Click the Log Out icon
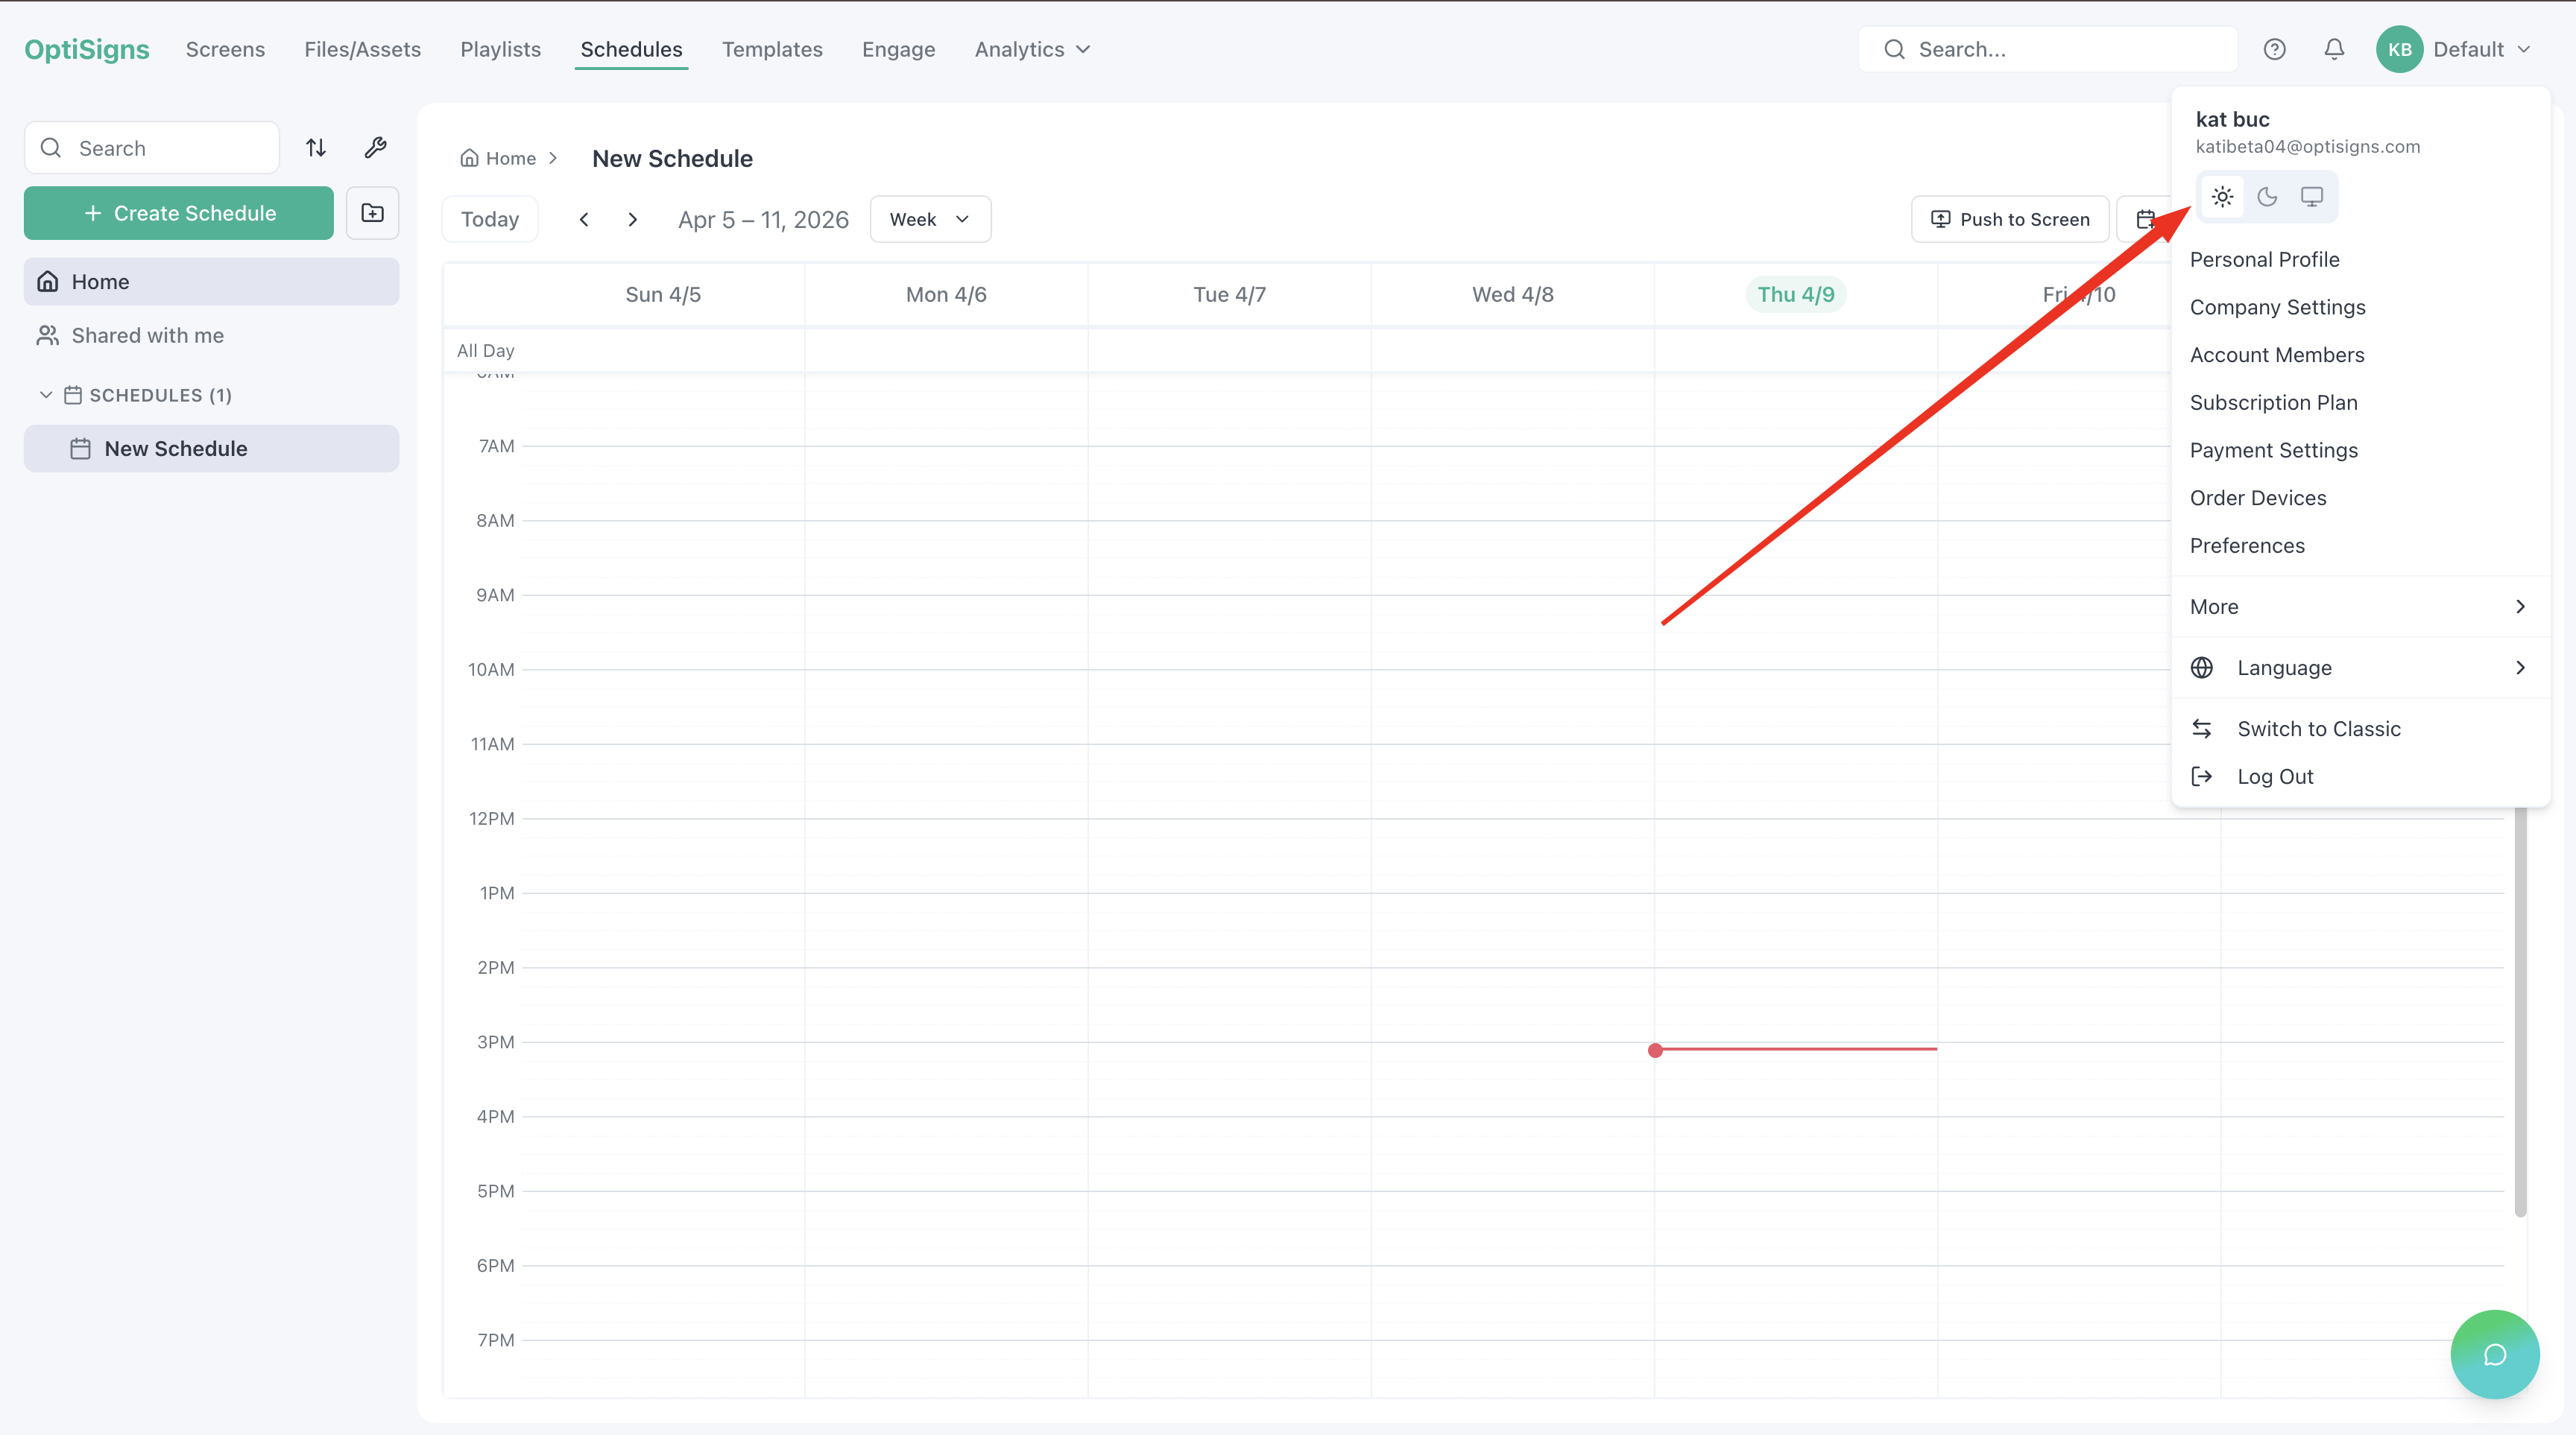Viewport: 2576px width, 1435px height. coord(2203,776)
